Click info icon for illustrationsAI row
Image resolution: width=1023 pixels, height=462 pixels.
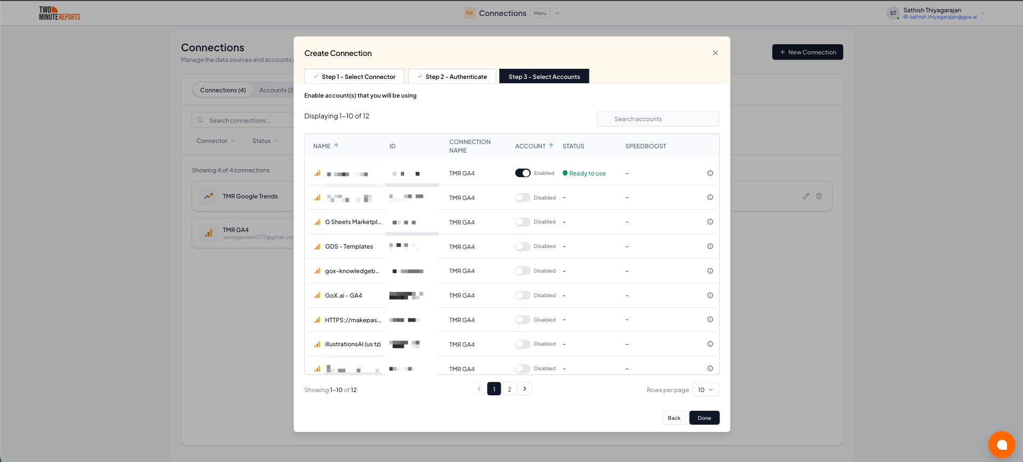pos(710,344)
